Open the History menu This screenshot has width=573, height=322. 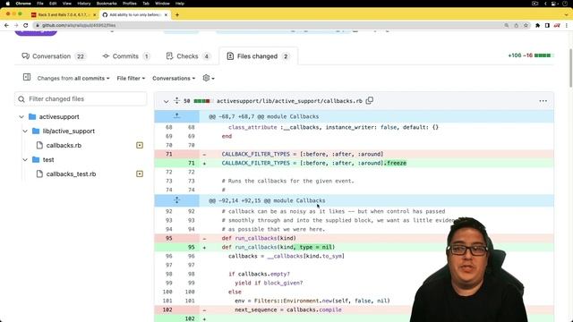tap(83, 4)
